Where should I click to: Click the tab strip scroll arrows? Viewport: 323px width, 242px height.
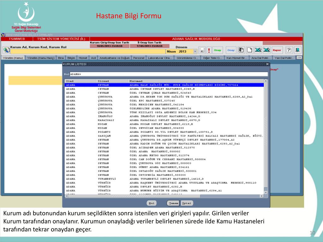299,58
